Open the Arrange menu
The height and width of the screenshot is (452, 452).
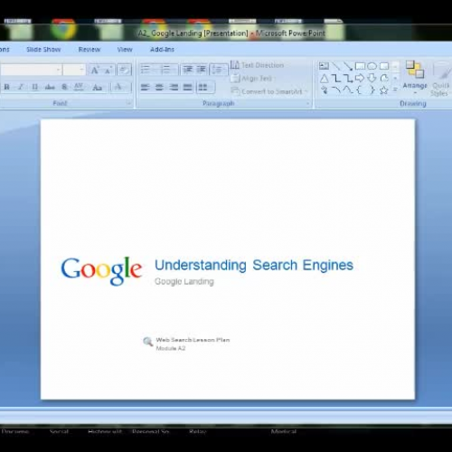[415, 78]
